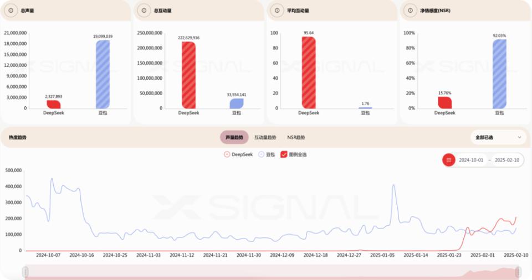The image size is (532, 280).
Task: Set start date field 2024-10-01
Action: (471, 160)
